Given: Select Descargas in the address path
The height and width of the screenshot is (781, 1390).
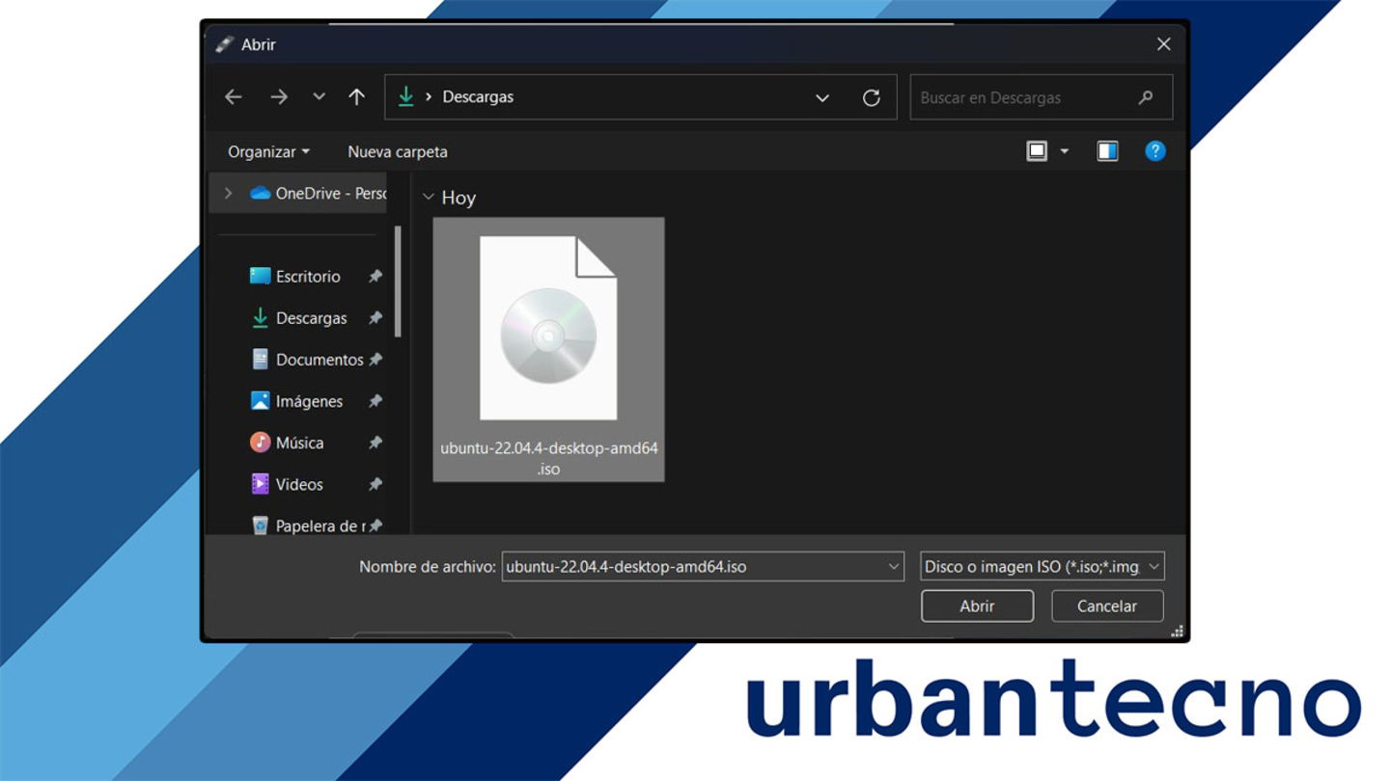Looking at the screenshot, I should click(x=478, y=96).
